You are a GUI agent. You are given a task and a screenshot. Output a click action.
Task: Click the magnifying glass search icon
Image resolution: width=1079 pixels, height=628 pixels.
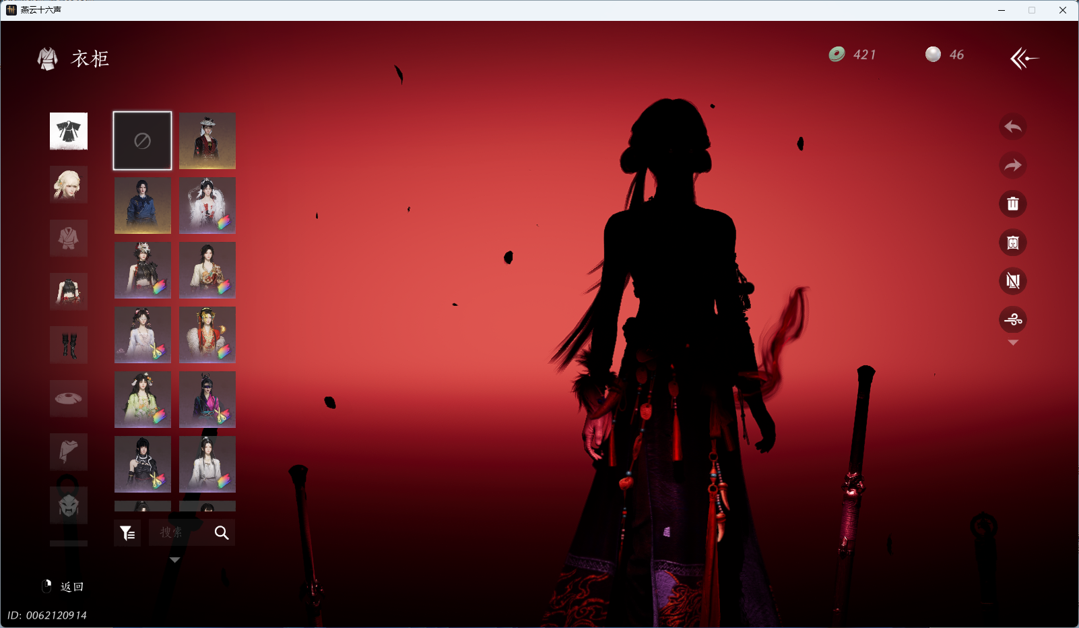tap(222, 533)
